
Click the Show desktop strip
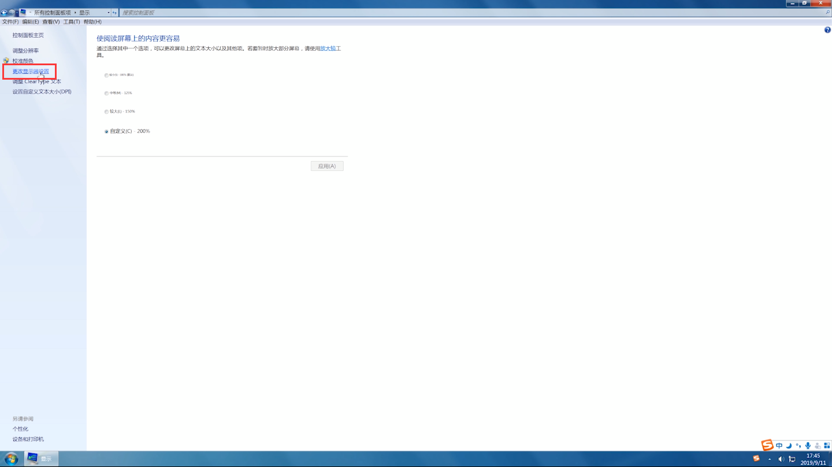coord(830,459)
